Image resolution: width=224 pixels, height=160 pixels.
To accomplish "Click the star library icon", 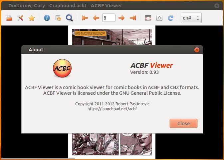I will tap(32, 18).
